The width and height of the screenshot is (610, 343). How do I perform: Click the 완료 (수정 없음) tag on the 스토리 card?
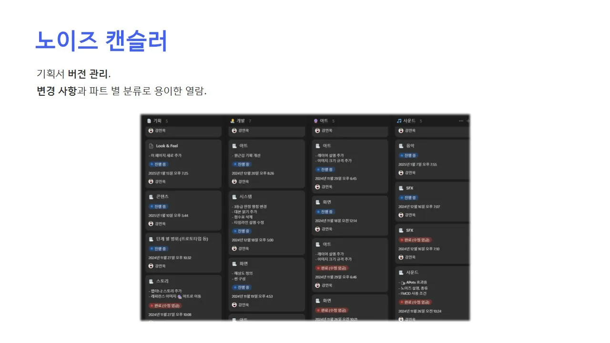(x=165, y=305)
